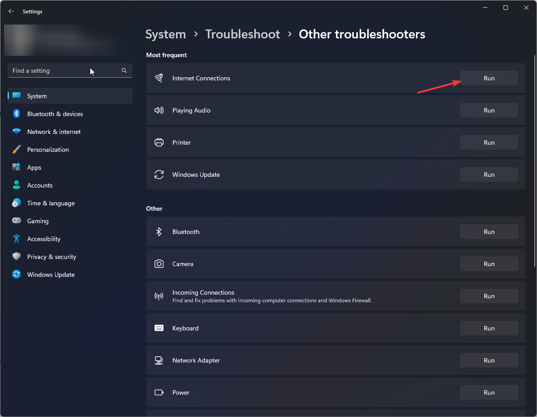Click the Windows Update refresh arrows icon in list

pyautogui.click(x=159, y=175)
